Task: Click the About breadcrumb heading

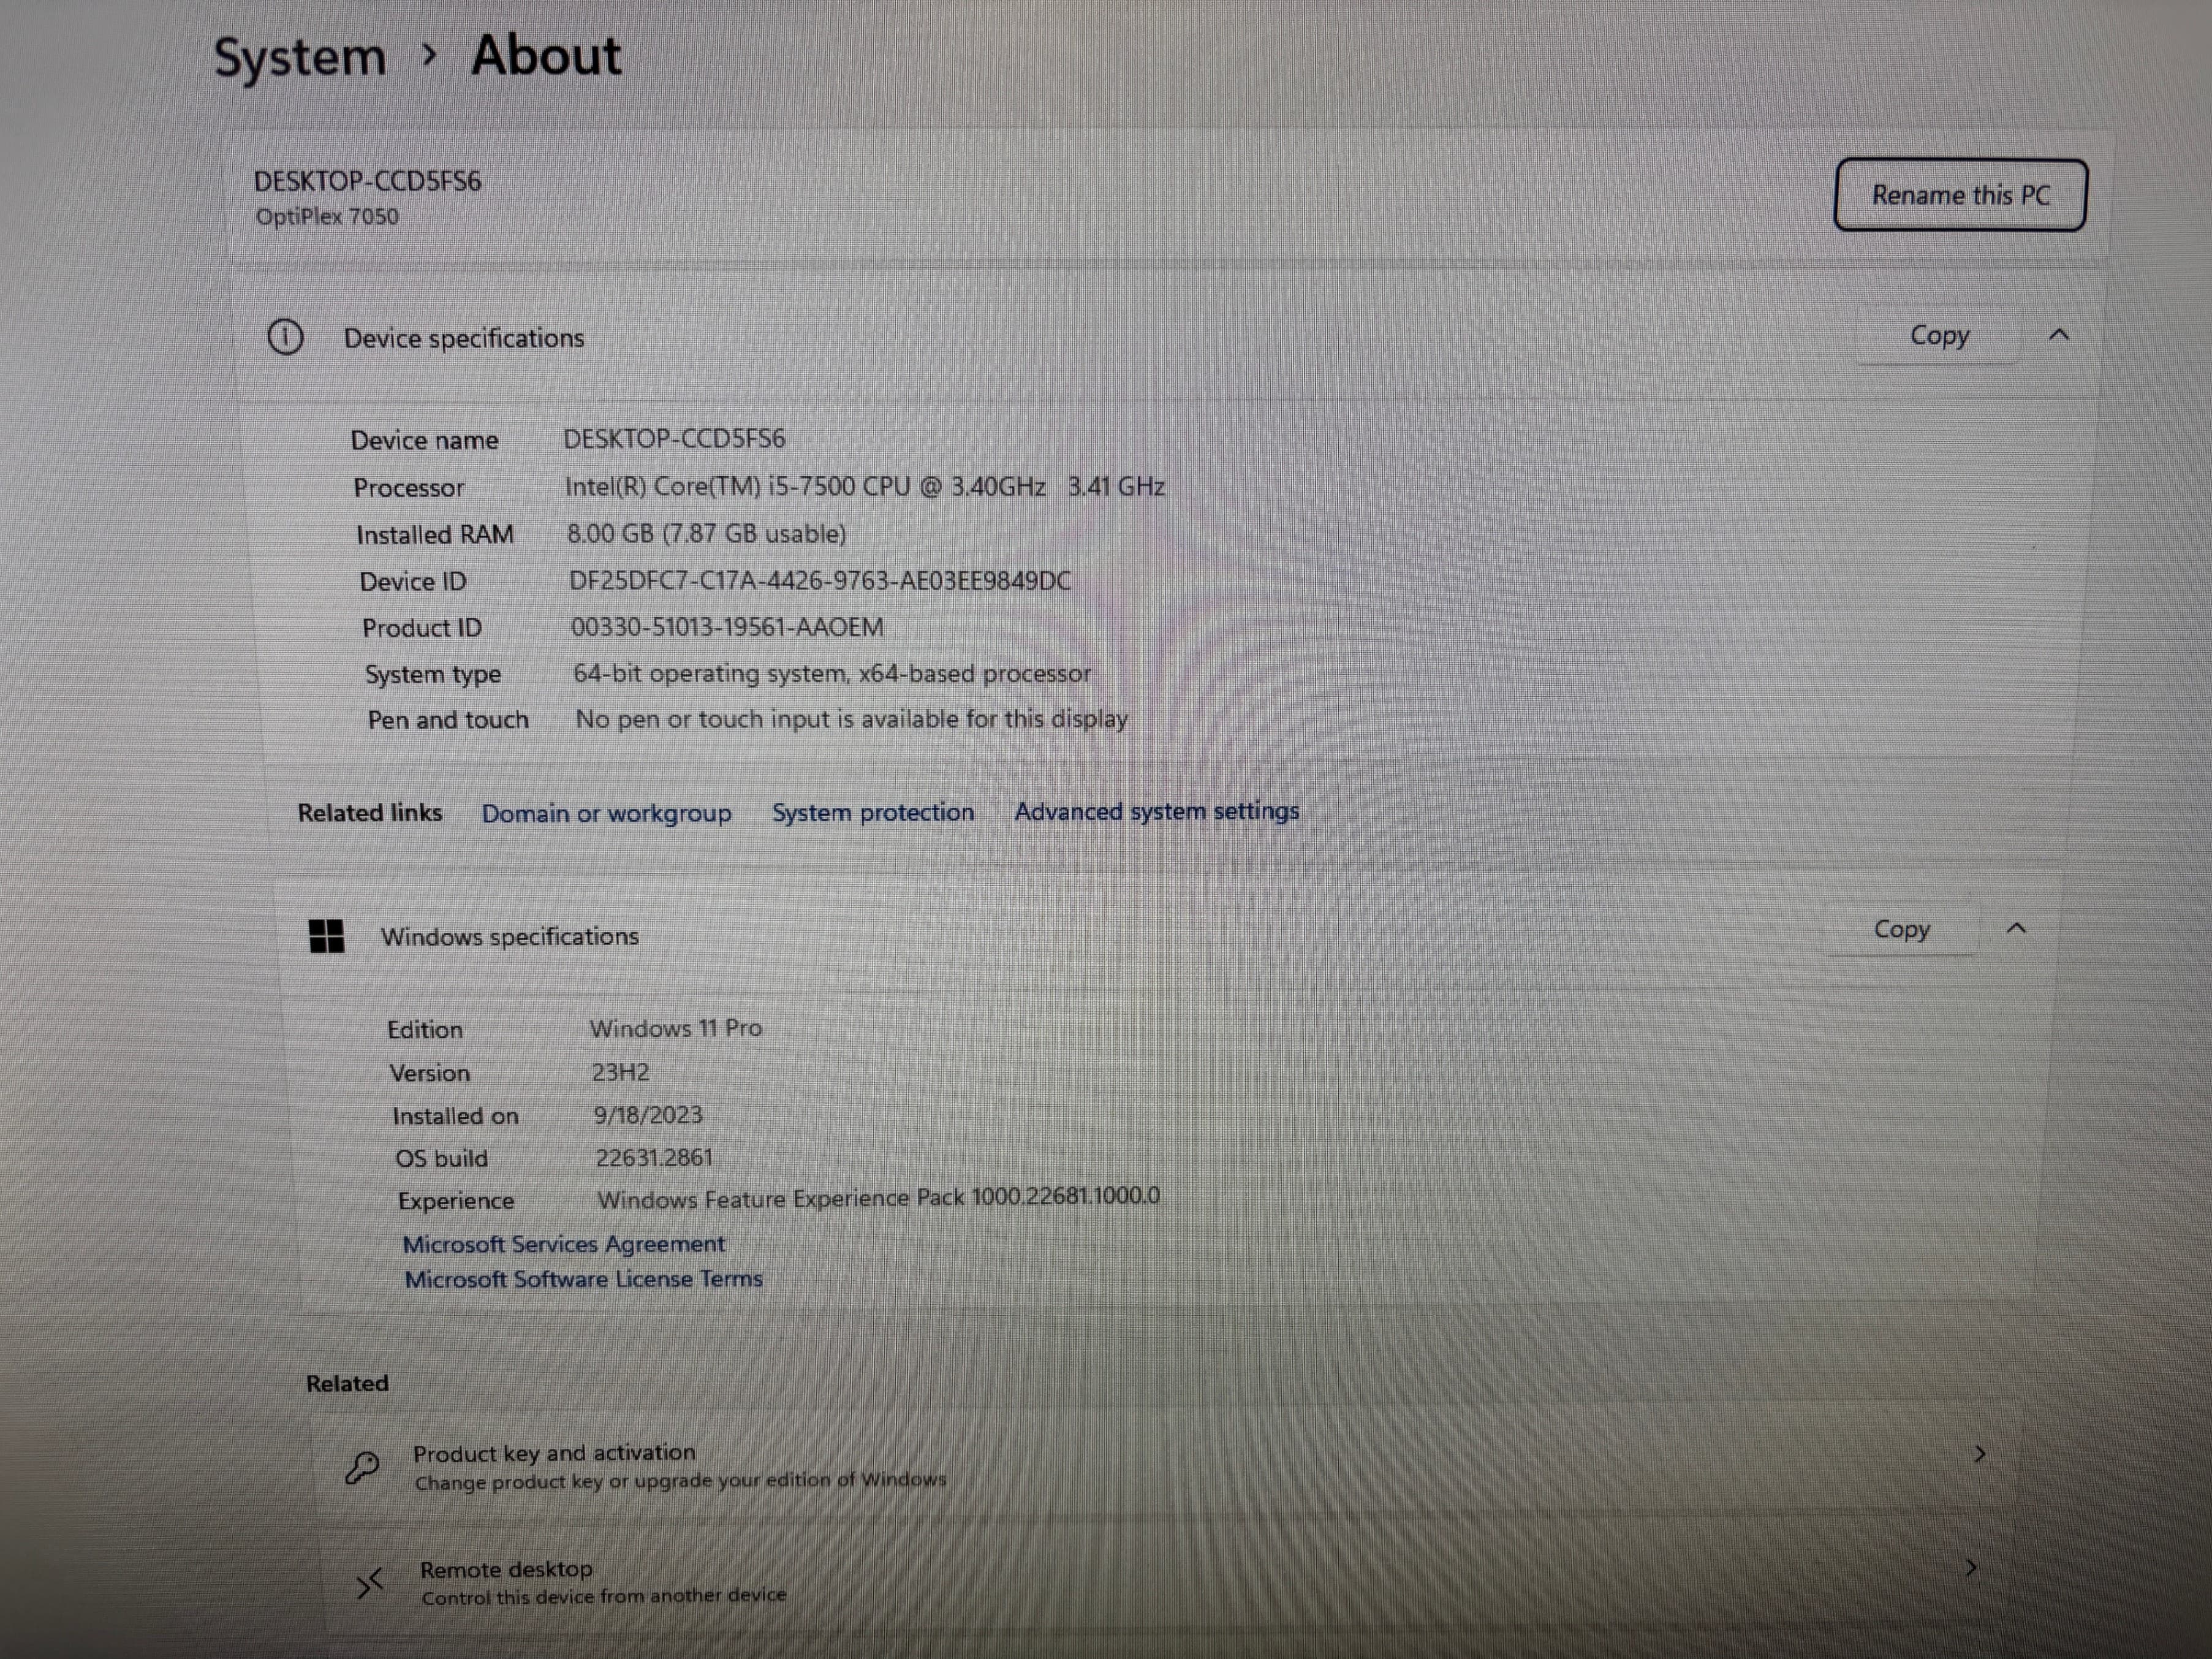Action: click(x=546, y=55)
